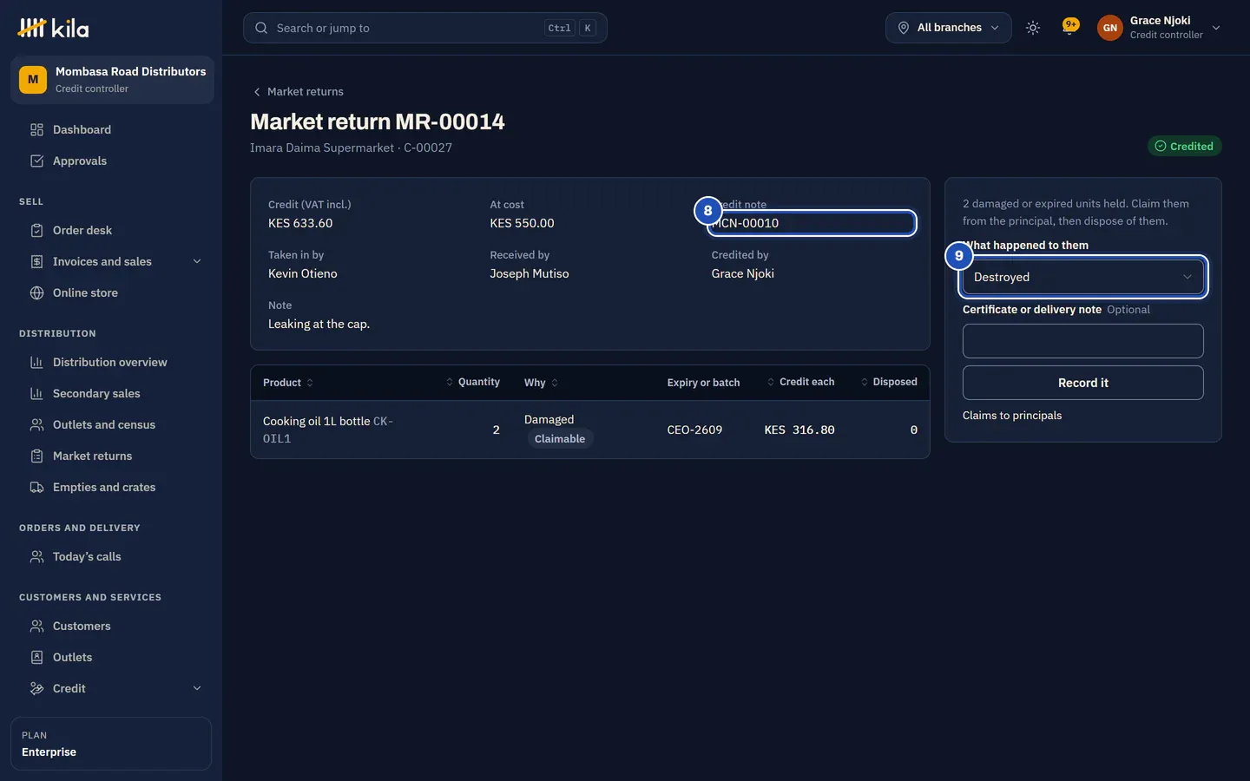The width and height of the screenshot is (1250, 781).
Task: Click the CEO-2609 batch cell
Action: [694, 430]
